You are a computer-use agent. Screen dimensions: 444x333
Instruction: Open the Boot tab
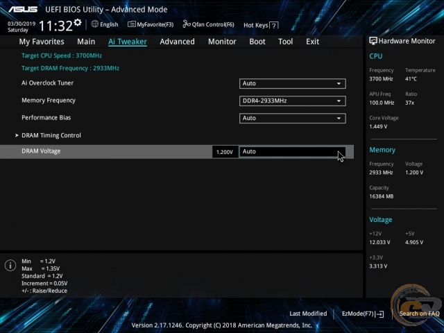coord(257,42)
